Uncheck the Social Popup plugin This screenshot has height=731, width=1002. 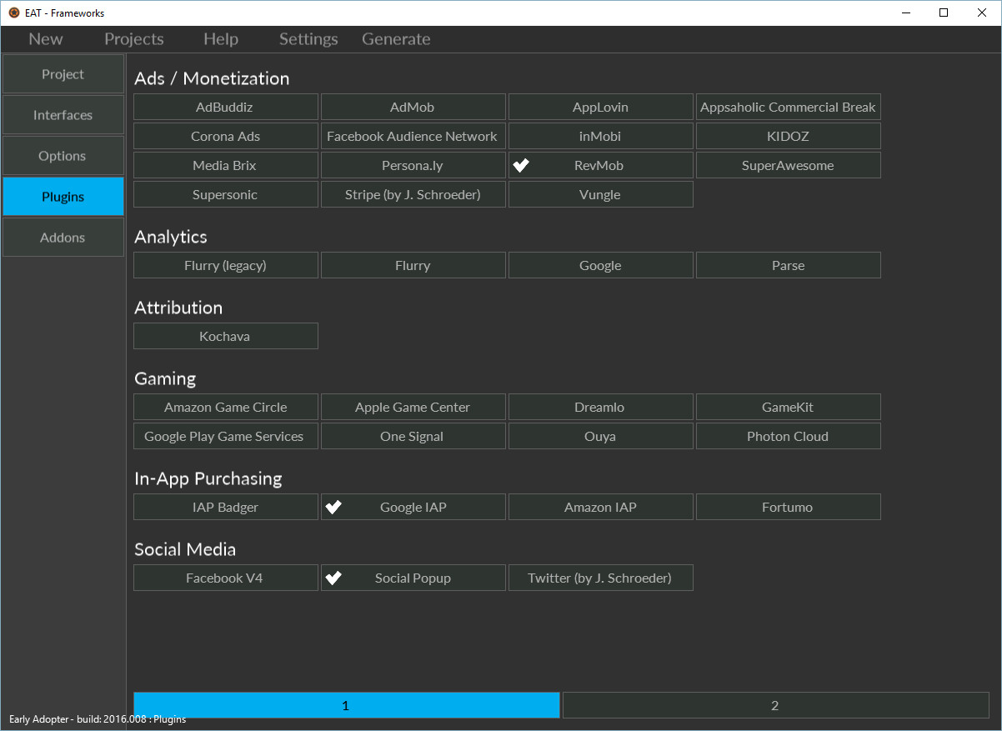coord(413,578)
